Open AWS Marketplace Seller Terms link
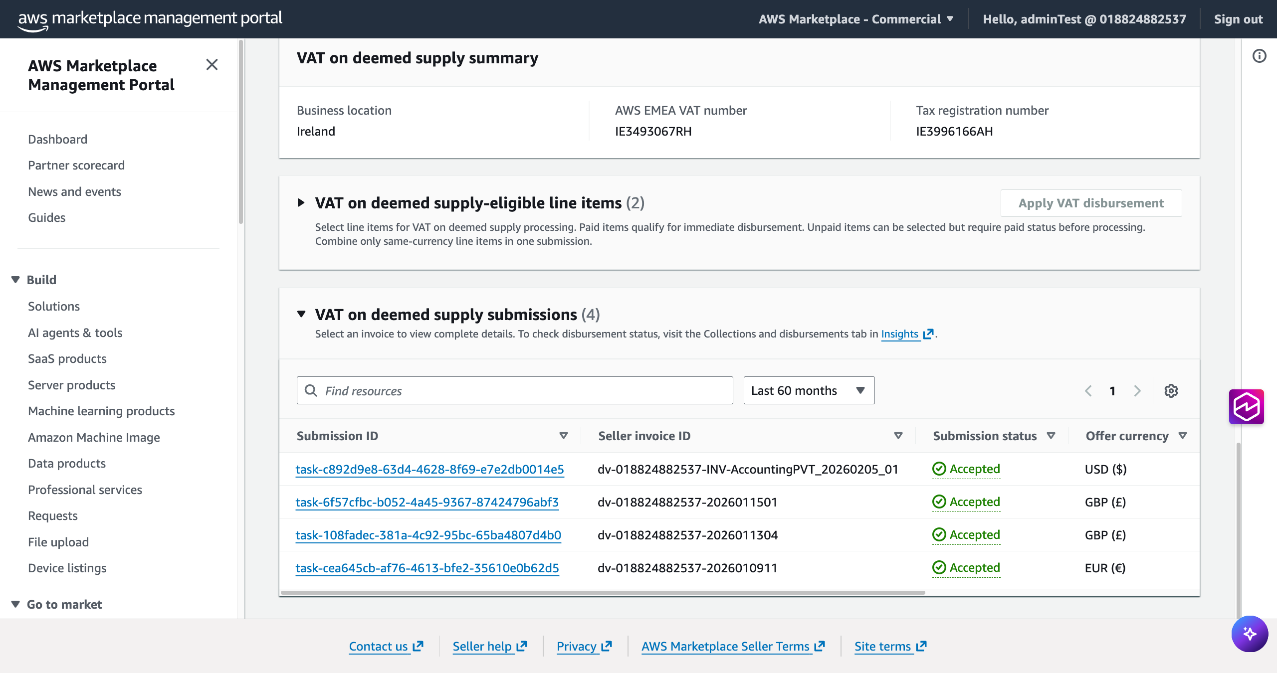 725,646
